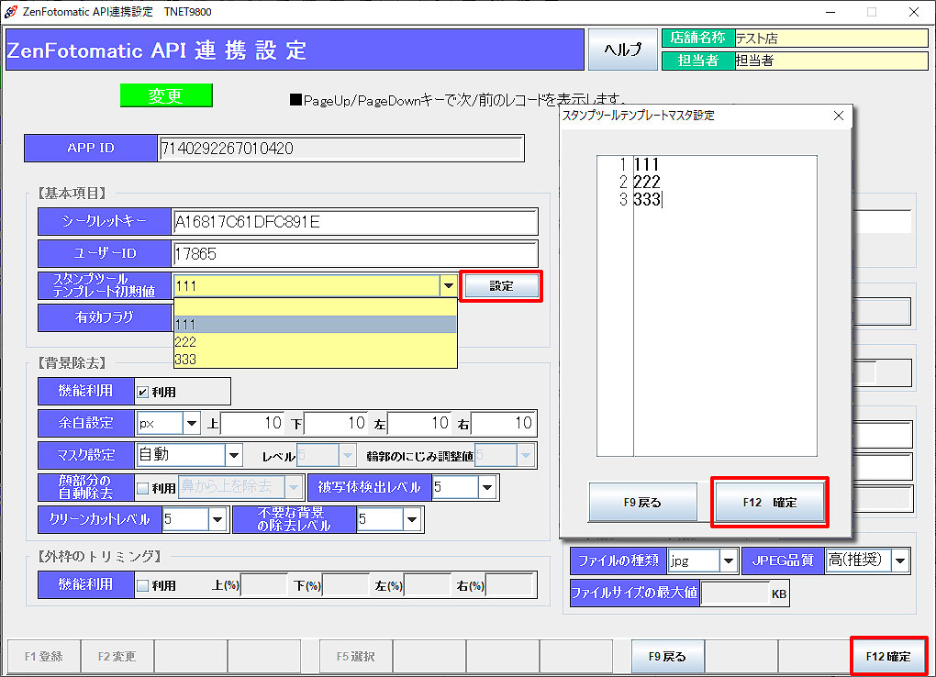Confirm with F12 確定 in the dialog

769,503
